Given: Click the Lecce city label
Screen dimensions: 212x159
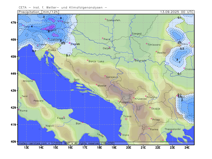Looking at the screenshot, I should pyautogui.click(x=100, y=135).
